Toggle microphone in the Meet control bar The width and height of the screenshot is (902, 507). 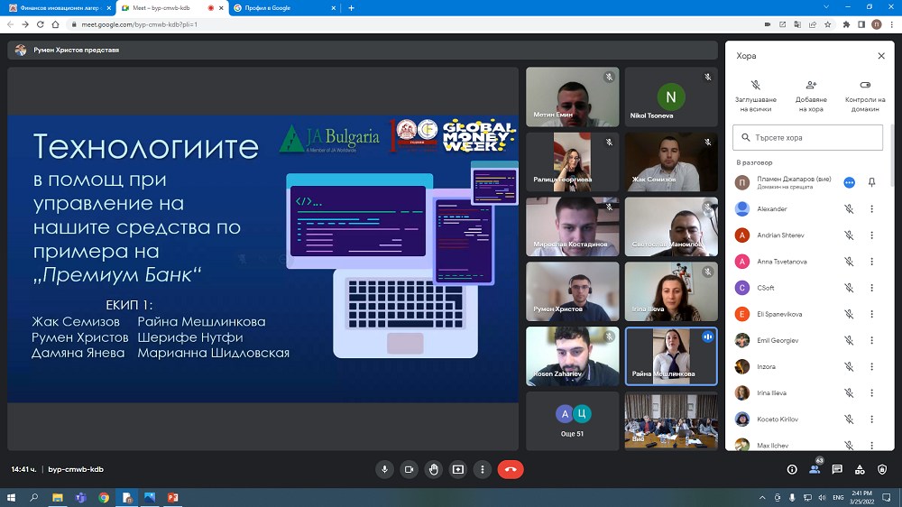coord(384,470)
